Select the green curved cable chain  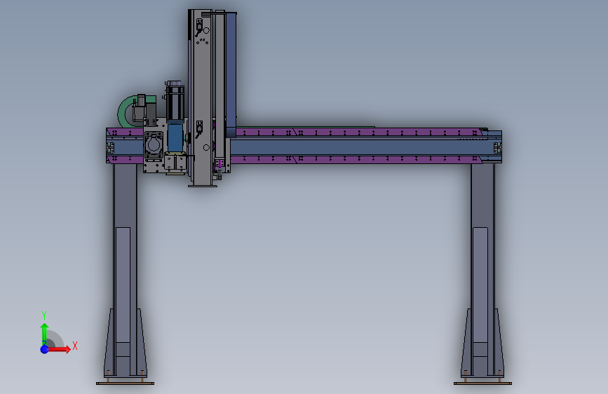[x=124, y=111]
